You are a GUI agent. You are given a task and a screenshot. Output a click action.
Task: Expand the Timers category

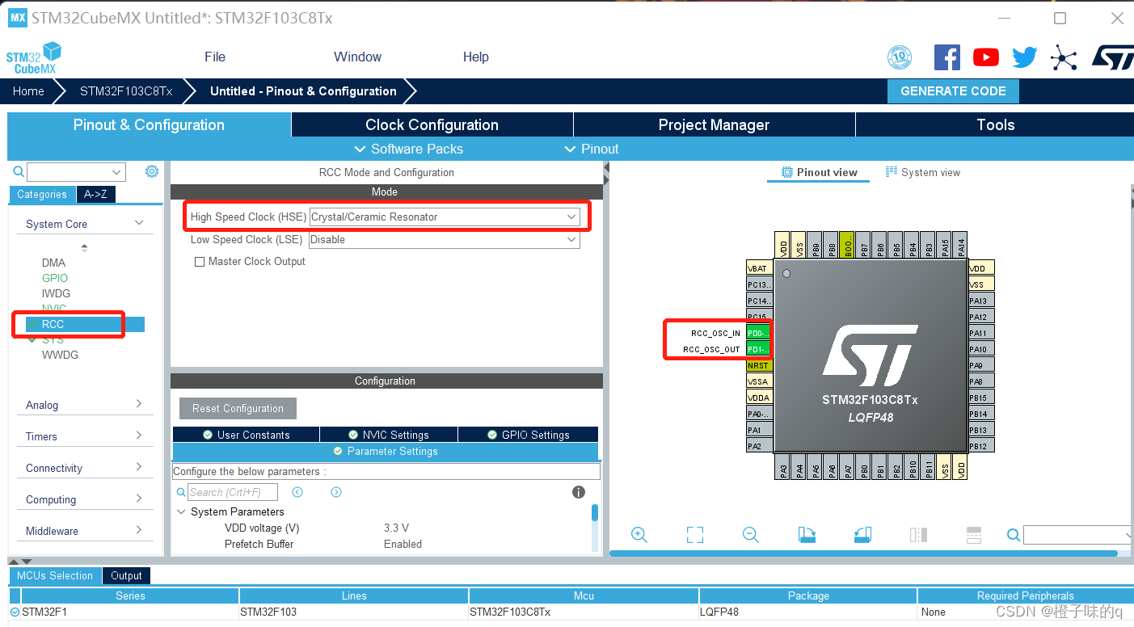tap(139, 436)
